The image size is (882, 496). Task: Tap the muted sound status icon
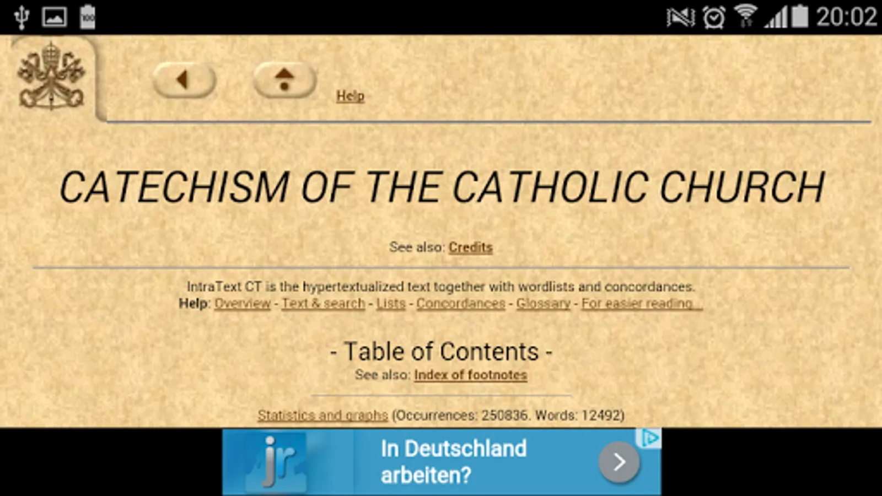click(680, 18)
